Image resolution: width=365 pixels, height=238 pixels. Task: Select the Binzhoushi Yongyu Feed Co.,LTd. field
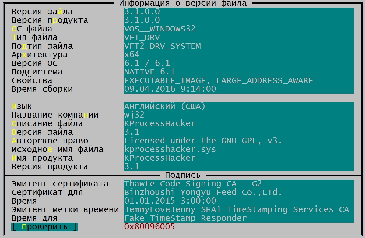coord(239,192)
